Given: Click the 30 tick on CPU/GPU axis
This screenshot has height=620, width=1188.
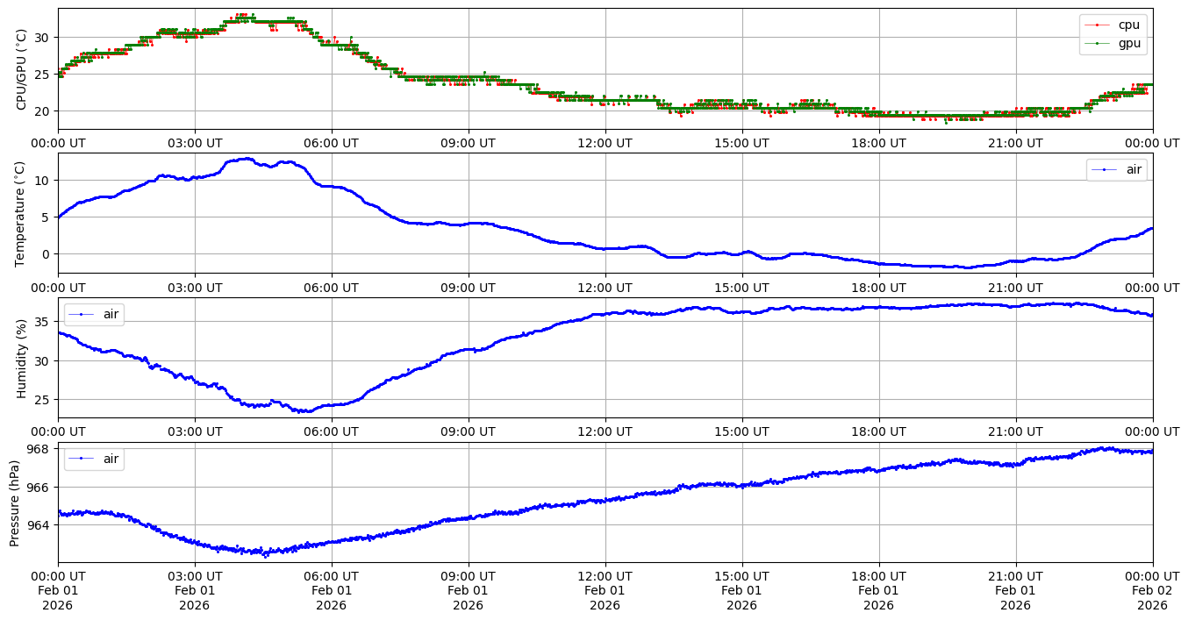Looking at the screenshot, I should click(41, 37).
